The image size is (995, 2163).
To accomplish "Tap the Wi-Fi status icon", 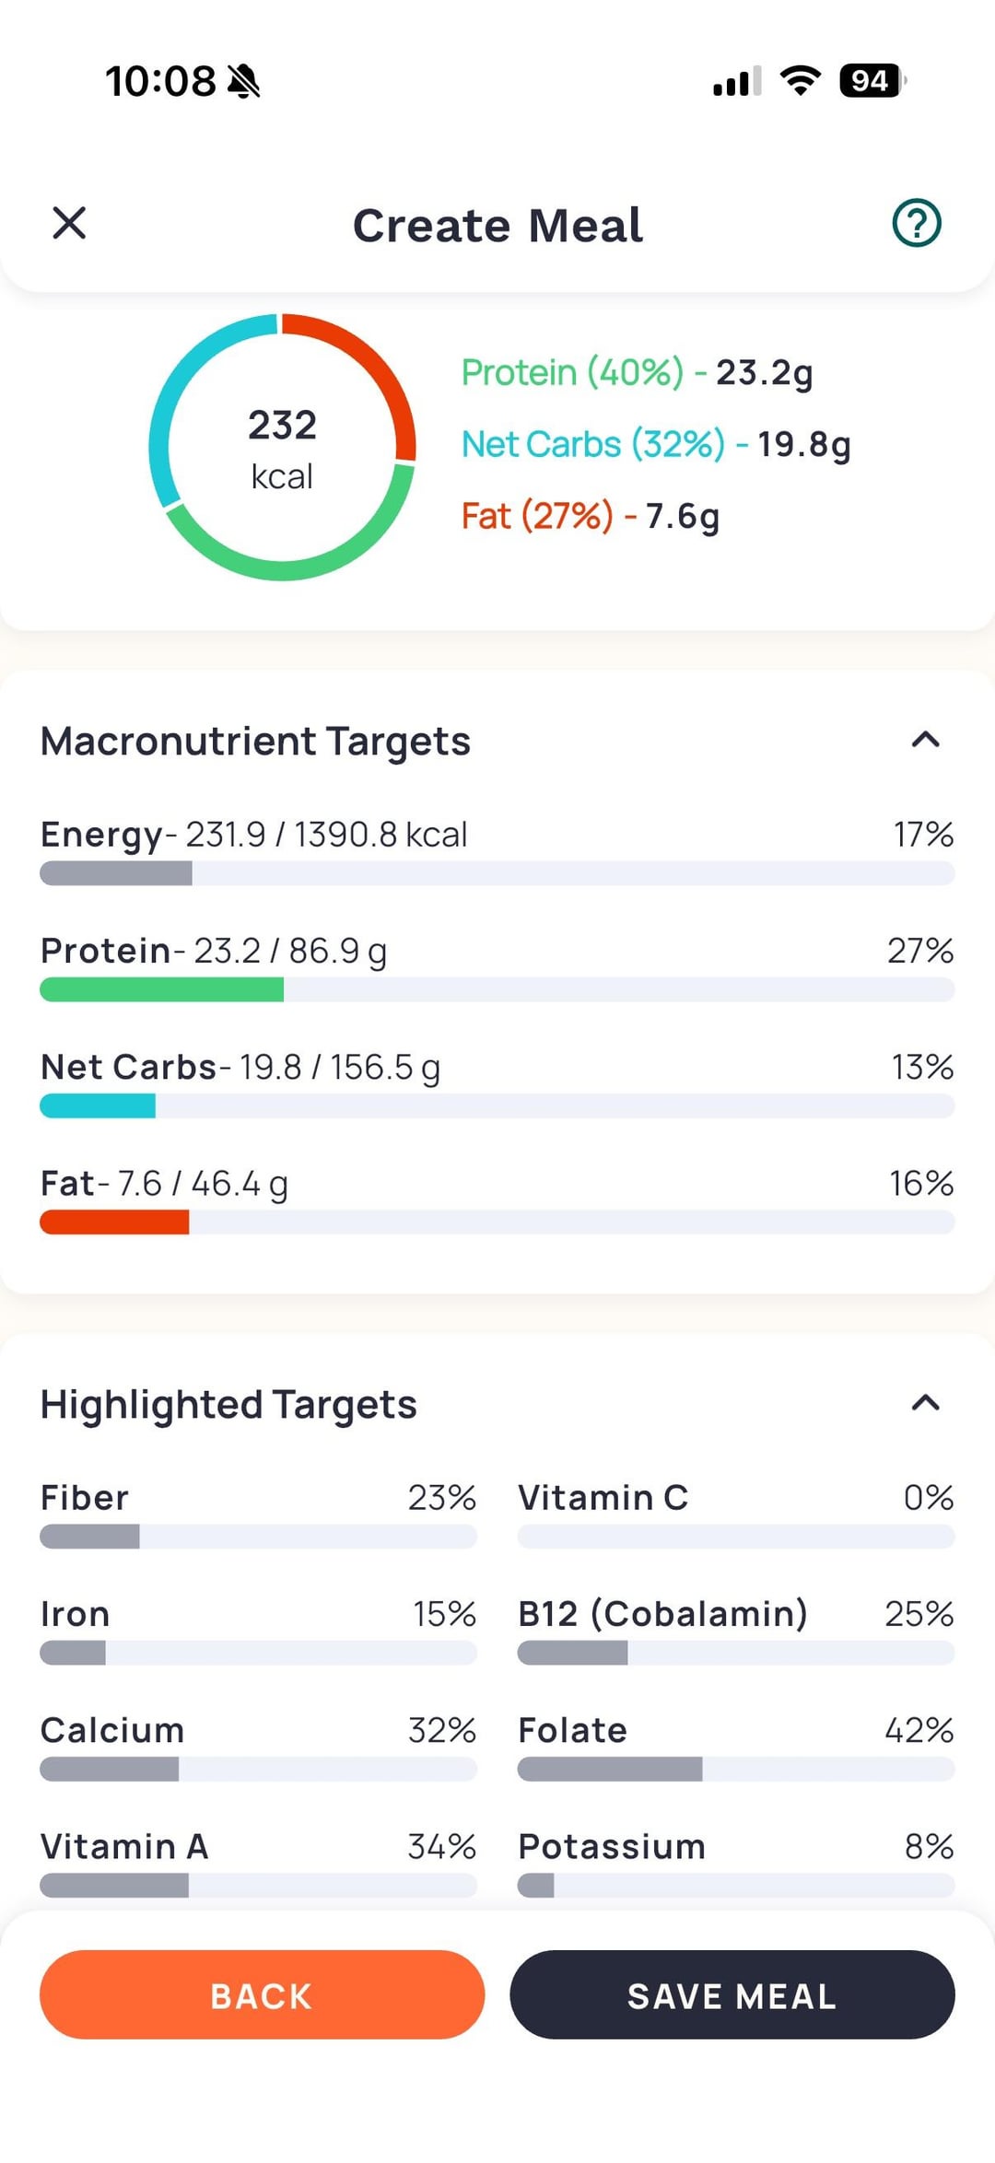I will [800, 81].
